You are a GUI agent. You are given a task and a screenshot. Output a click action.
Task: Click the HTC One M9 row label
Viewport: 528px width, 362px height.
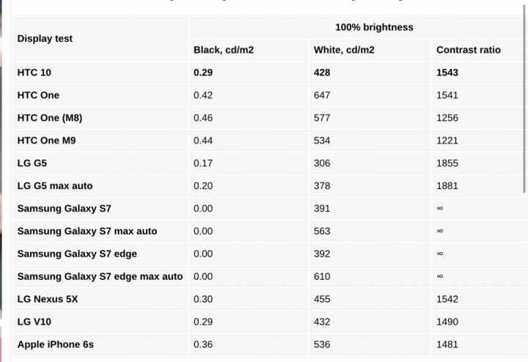46,141
